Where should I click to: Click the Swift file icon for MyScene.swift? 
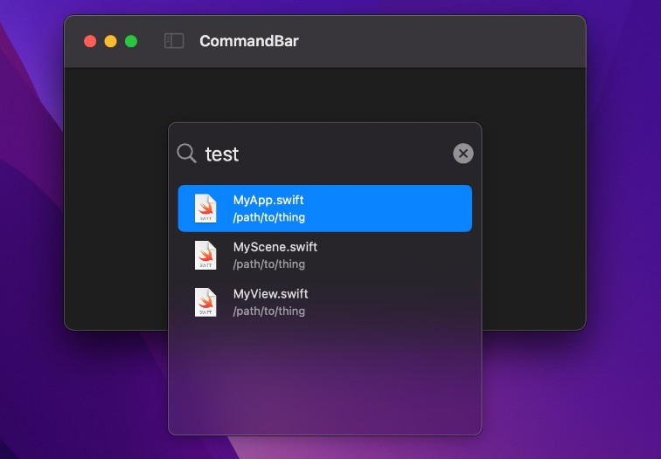(205, 256)
